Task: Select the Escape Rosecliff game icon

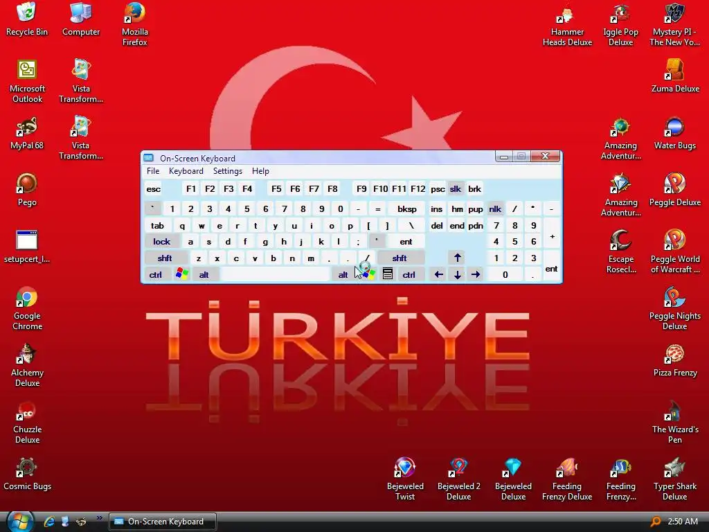Action: tap(621, 252)
